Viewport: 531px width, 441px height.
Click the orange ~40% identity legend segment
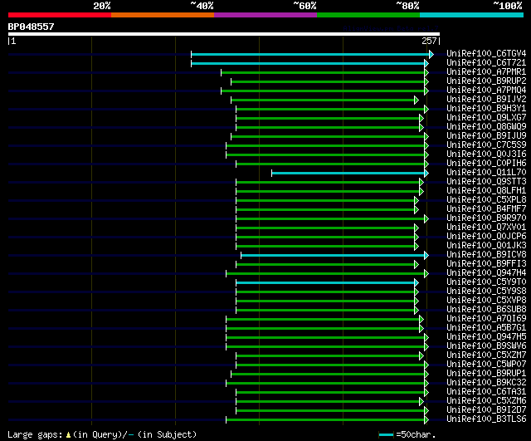click(163, 15)
